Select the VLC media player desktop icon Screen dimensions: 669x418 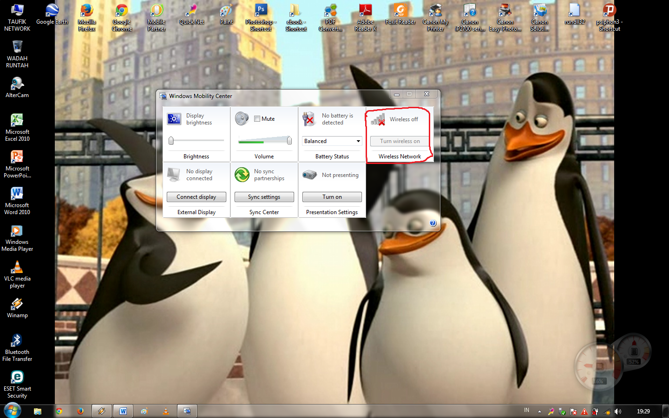pyautogui.click(x=17, y=274)
